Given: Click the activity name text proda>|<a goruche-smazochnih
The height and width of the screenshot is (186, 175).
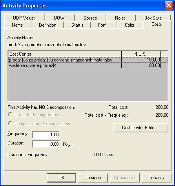Looking at the screenshot, I should click(47, 45).
